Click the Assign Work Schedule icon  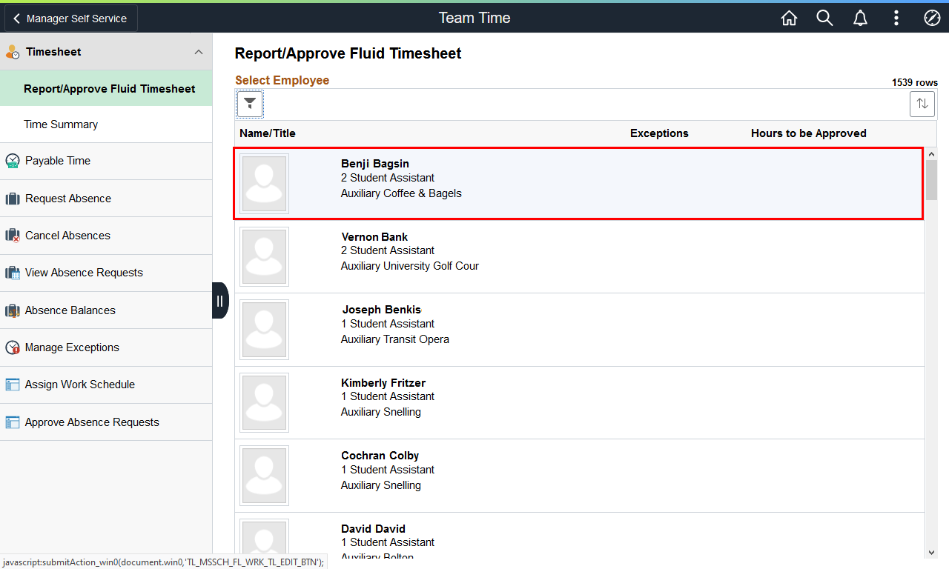(x=13, y=385)
